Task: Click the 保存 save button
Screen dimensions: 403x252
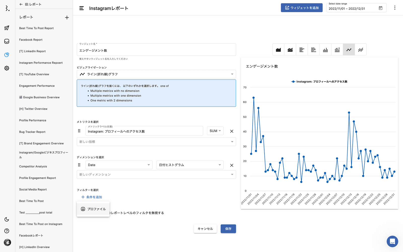Action: click(228, 229)
